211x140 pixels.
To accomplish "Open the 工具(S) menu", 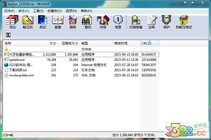I will (x=38, y=11).
